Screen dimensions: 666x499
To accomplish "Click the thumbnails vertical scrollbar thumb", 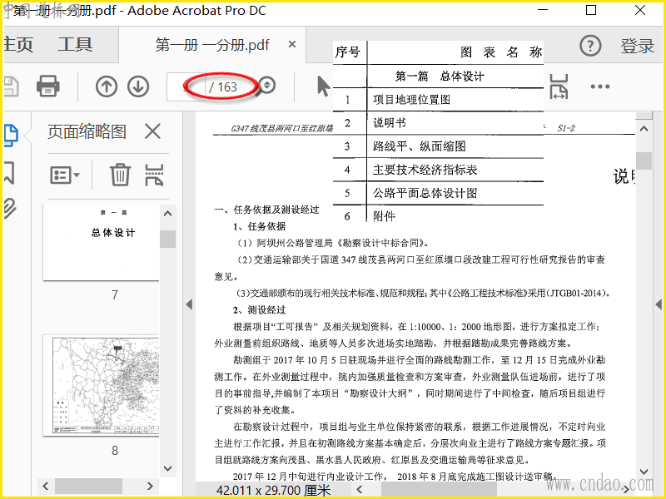I will click(168, 239).
